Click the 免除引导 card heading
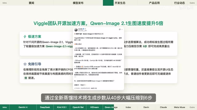The width and height of the screenshot is (197, 110). tap(34, 64)
